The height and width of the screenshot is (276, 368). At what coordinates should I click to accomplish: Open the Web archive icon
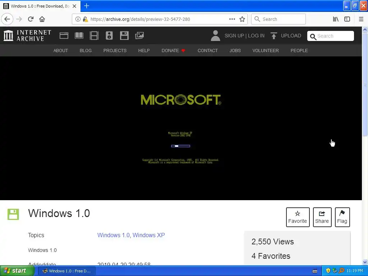64,36
